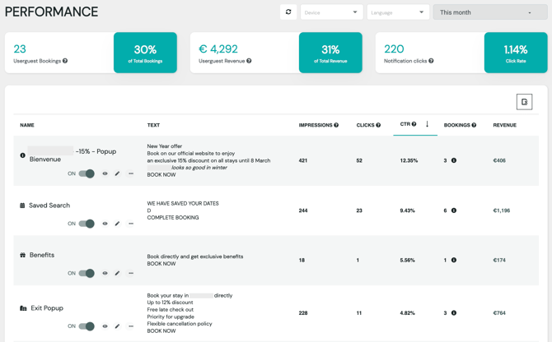Click the Clicks column header

pyautogui.click(x=365, y=125)
